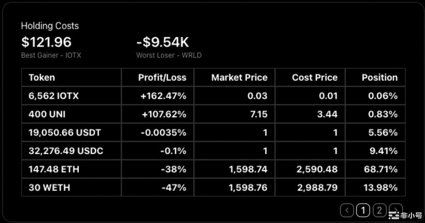Click the Cost Price column header

pyautogui.click(x=315, y=78)
